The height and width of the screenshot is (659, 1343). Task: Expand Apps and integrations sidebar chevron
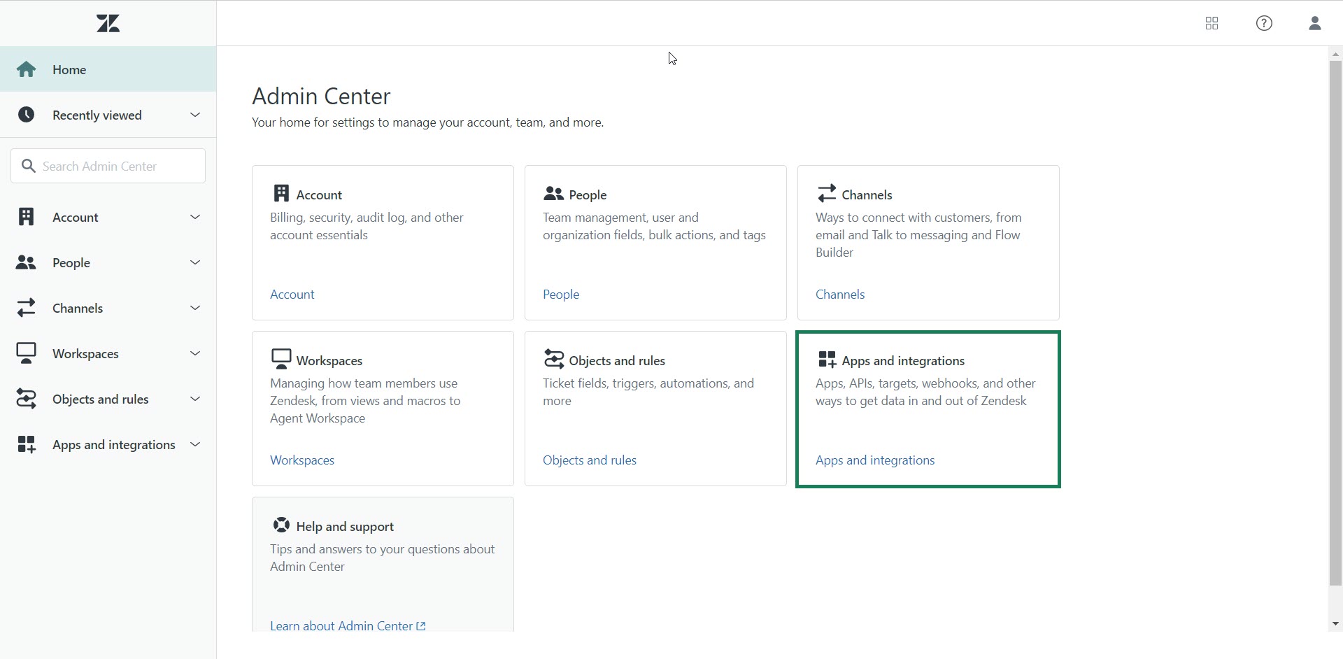pos(195,444)
